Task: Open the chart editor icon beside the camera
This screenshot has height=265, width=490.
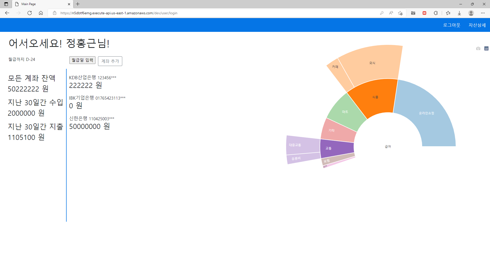Action: pos(486,48)
